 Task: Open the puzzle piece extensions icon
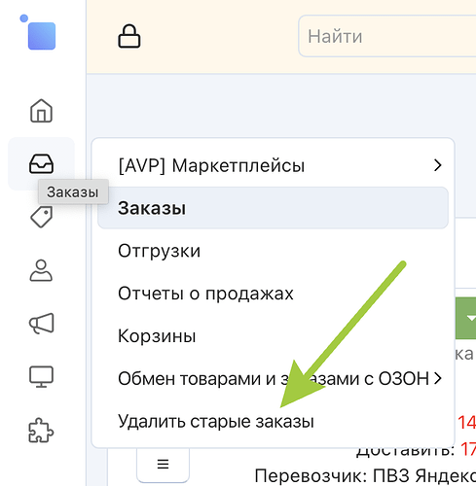pyautogui.click(x=41, y=431)
